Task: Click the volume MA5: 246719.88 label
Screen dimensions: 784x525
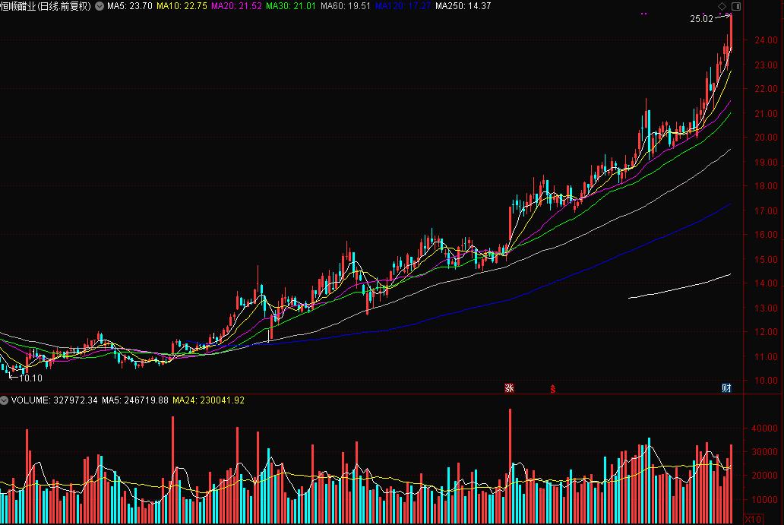Action: (135, 400)
